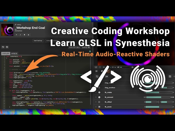Click the export arrow icon in controls panel
Screen dimensions: 175x131
coord(107,76)
